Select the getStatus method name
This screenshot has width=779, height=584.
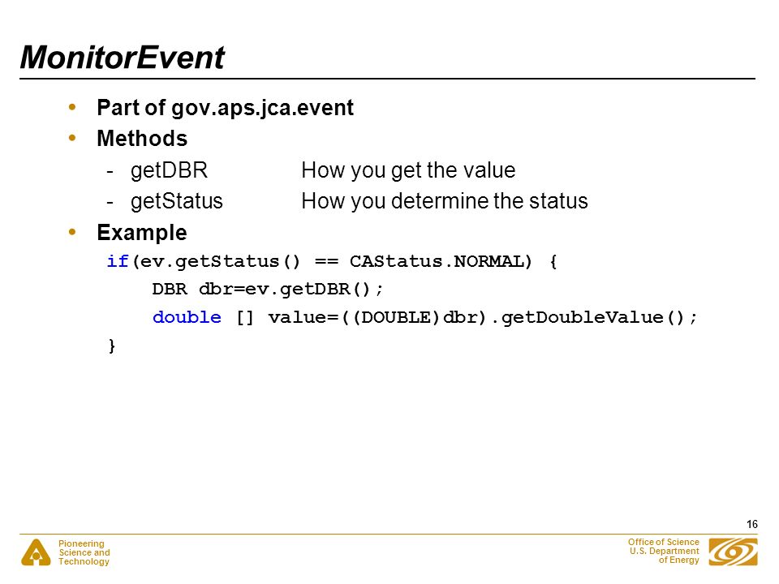click(177, 201)
